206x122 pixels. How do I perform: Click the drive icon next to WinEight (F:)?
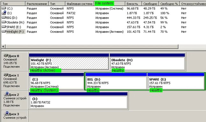pos(4,31)
